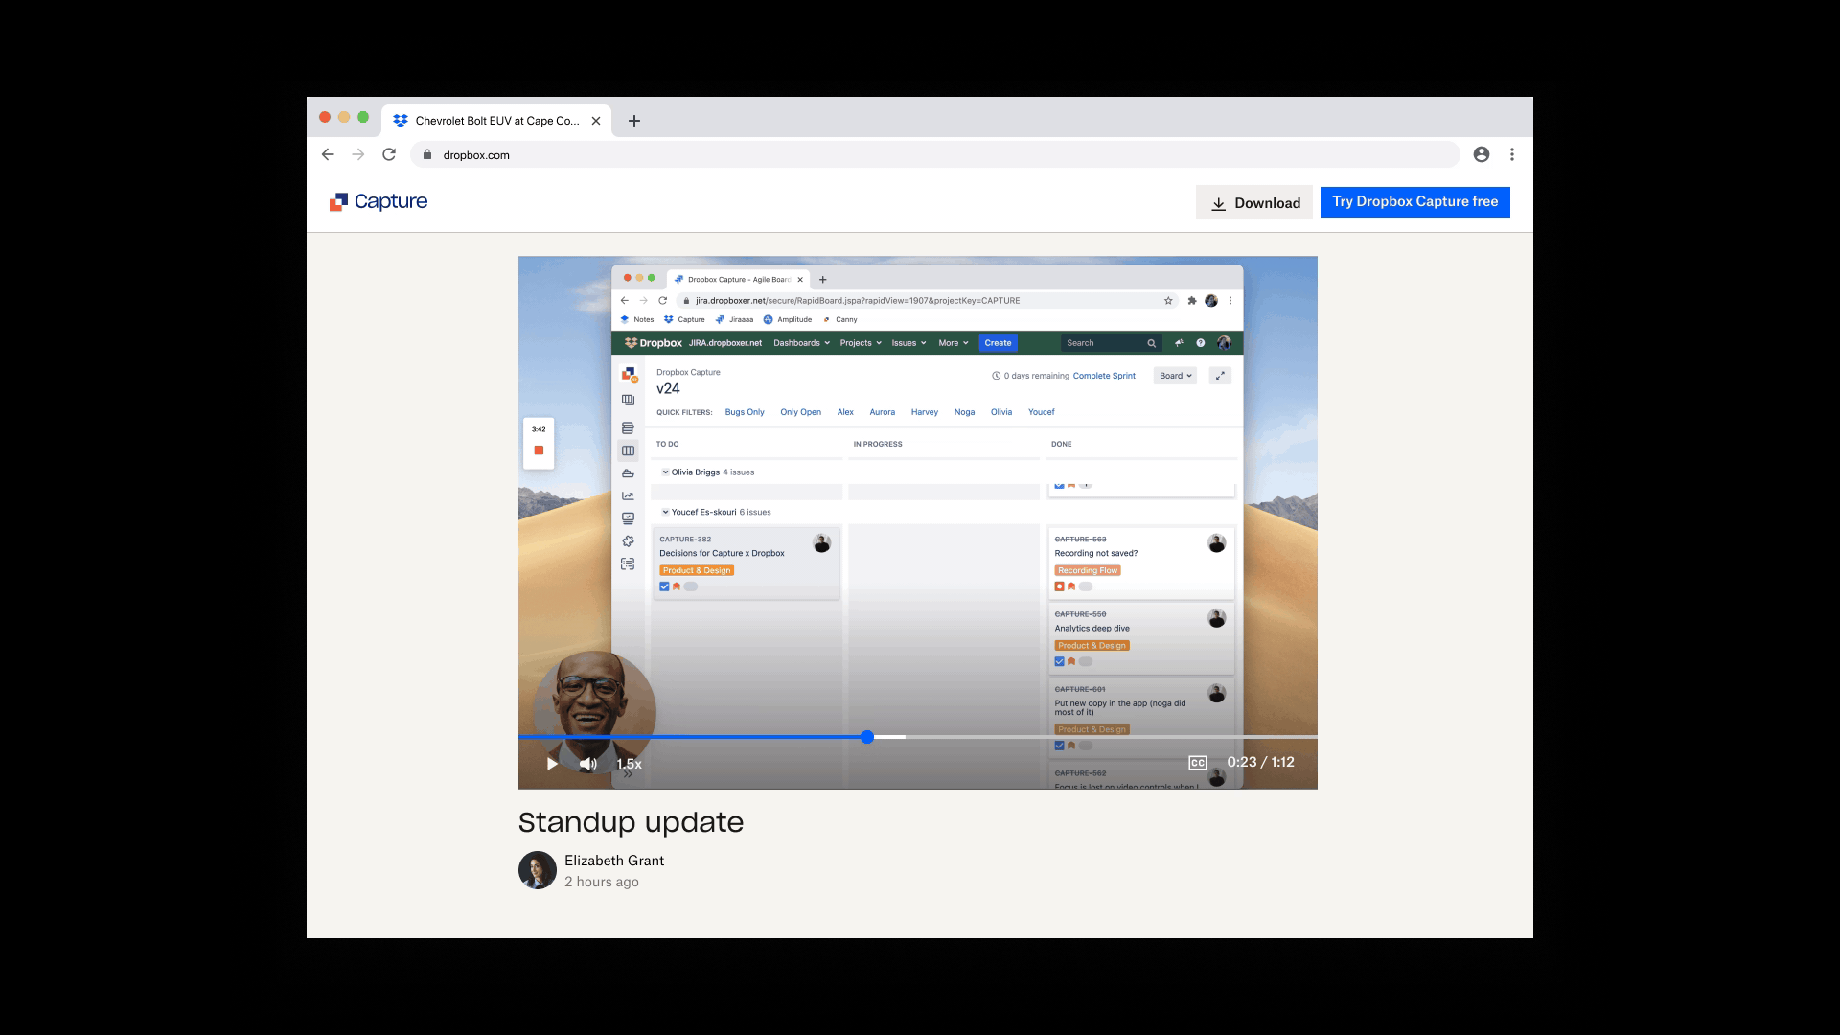The height and width of the screenshot is (1035, 1840).
Task: Click Try Dropbox Capture free
Action: coord(1414,202)
